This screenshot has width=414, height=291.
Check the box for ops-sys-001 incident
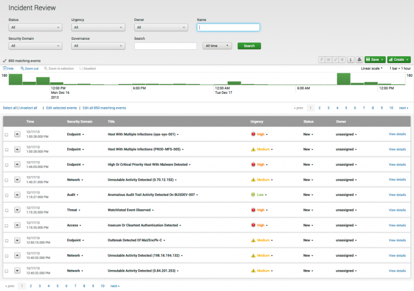(x=6, y=135)
